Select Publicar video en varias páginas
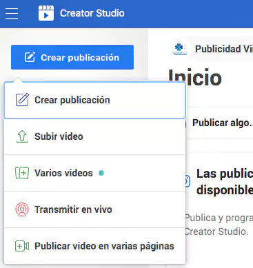This screenshot has height=268, width=253. [94, 246]
